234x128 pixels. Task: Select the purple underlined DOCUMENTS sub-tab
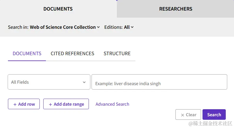tap(27, 53)
